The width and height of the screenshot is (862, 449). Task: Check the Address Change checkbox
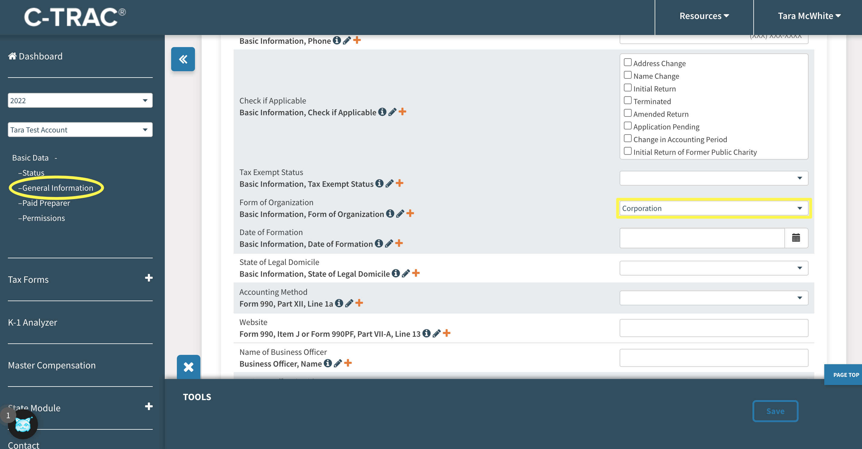[x=627, y=62]
